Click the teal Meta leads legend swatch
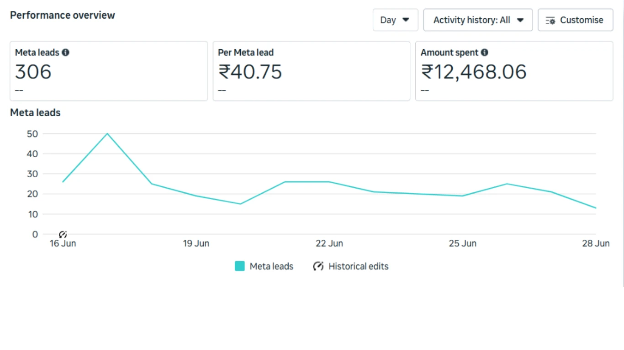Screen dimensions: 624x350 240,266
